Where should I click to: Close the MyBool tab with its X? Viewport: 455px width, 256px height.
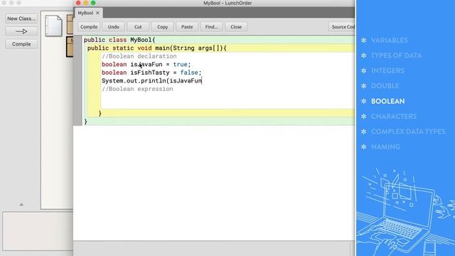pyautogui.click(x=97, y=13)
